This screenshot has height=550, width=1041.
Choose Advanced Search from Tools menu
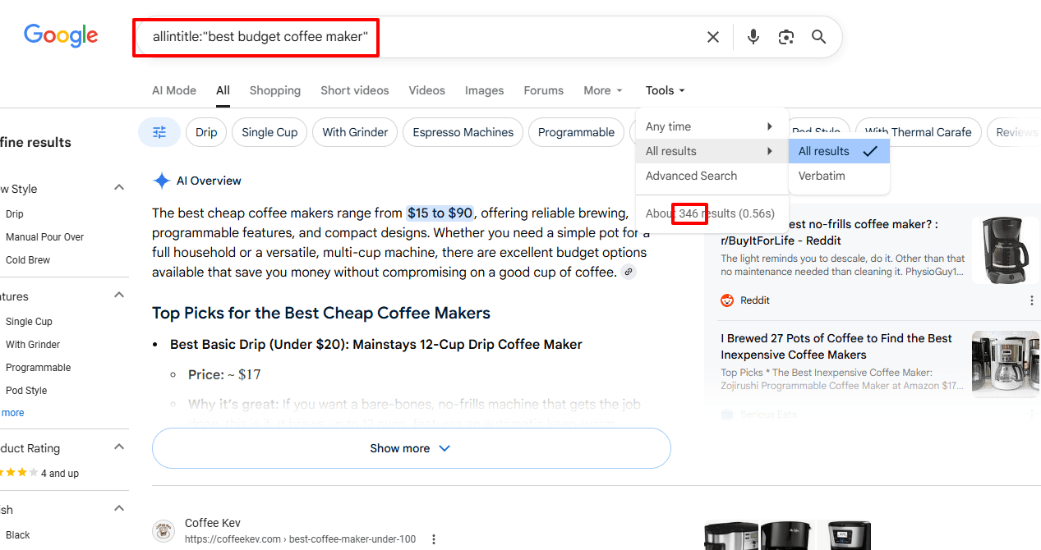point(712,176)
